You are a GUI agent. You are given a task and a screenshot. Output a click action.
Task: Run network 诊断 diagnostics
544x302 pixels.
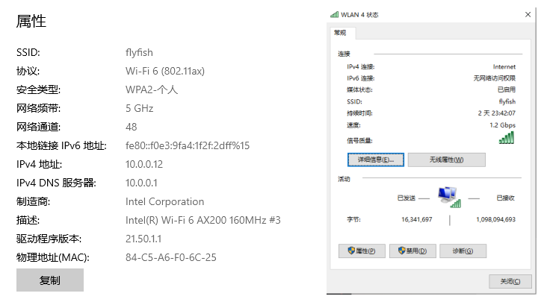[x=468, y=251]
